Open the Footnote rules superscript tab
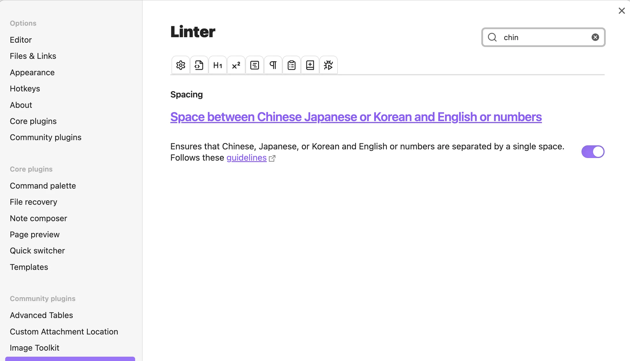The width and height of the screenshot is (630, 361). 236,65
